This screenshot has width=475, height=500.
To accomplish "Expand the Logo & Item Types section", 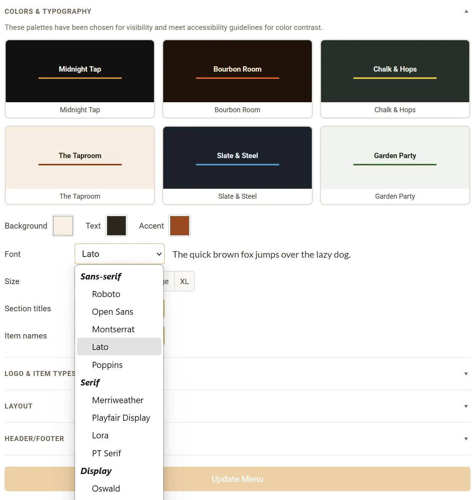I will coord(237,374).
